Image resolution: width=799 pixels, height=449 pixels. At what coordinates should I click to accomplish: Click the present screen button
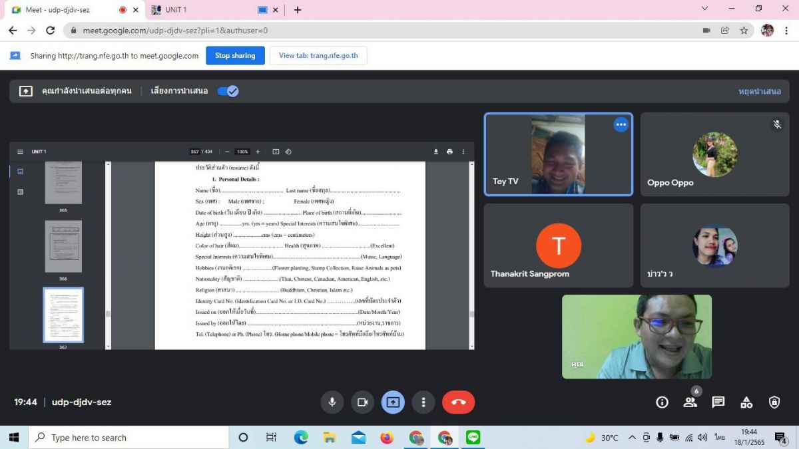pos(393,402)
